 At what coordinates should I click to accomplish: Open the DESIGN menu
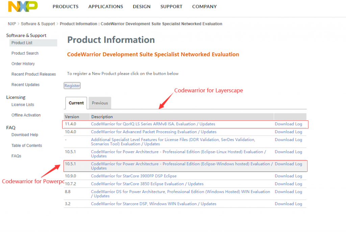(x=142, y=7)
